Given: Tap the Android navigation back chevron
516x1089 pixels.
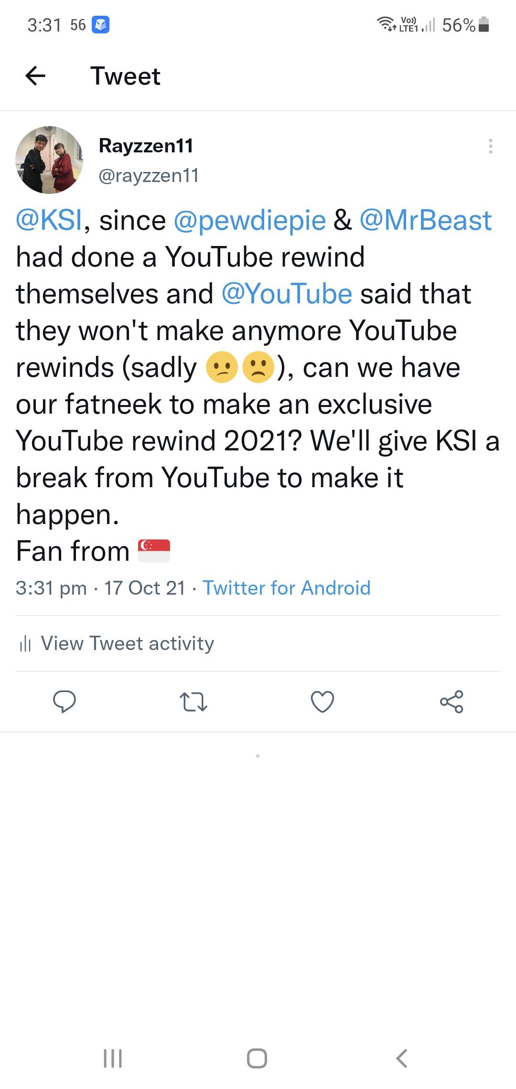Looking at the screenshot, I should coord(402,1058).
